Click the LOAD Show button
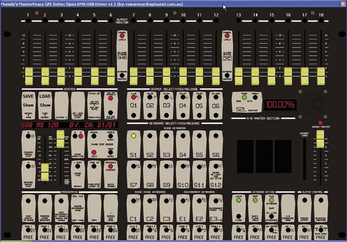Image resolution: width=347 pixels, height=242 pixels. (45, 105)
